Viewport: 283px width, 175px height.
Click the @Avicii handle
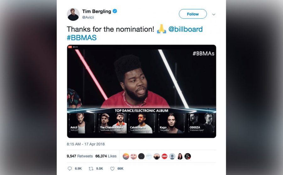[88, 17]
